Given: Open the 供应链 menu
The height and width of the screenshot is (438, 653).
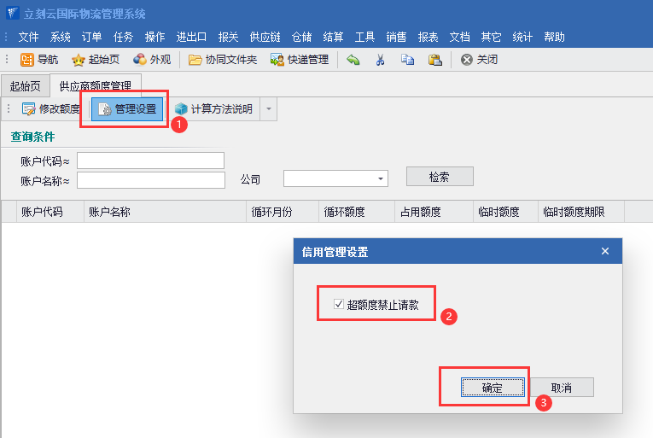Looking at the screenshot, I should coord(265,37).
